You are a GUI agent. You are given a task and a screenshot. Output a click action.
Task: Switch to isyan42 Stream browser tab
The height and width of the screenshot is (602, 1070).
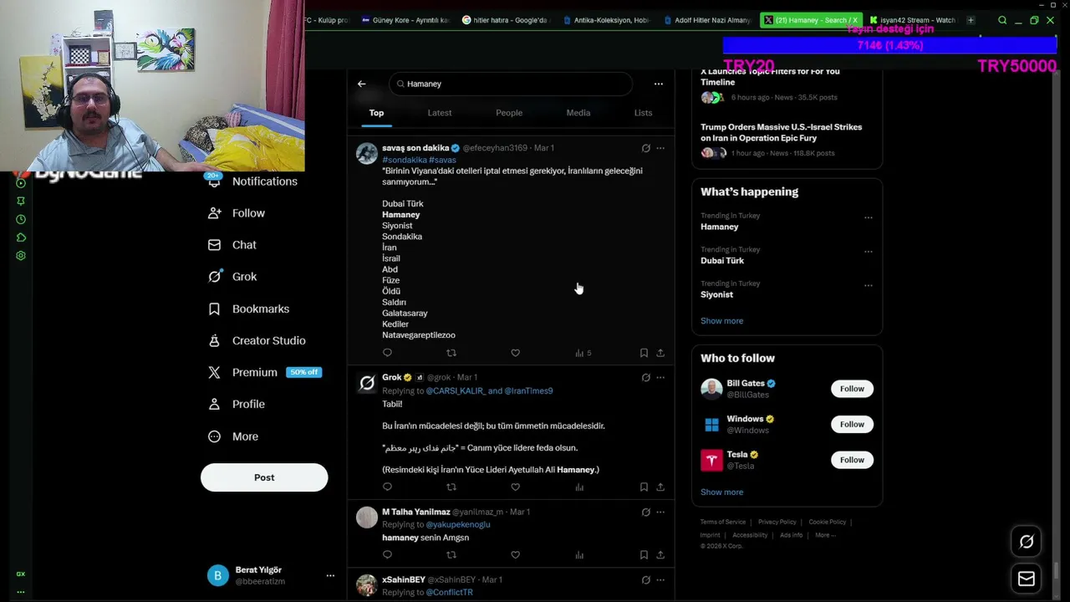point(913,20)
